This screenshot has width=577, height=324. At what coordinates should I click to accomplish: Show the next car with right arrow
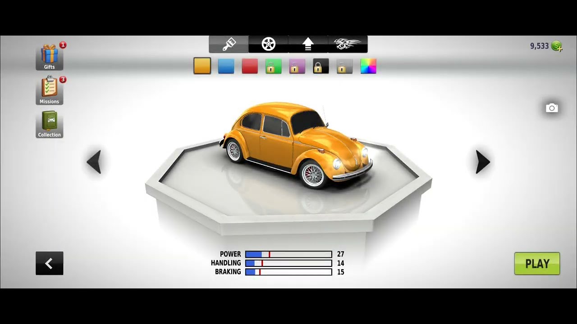coord(482,162)
